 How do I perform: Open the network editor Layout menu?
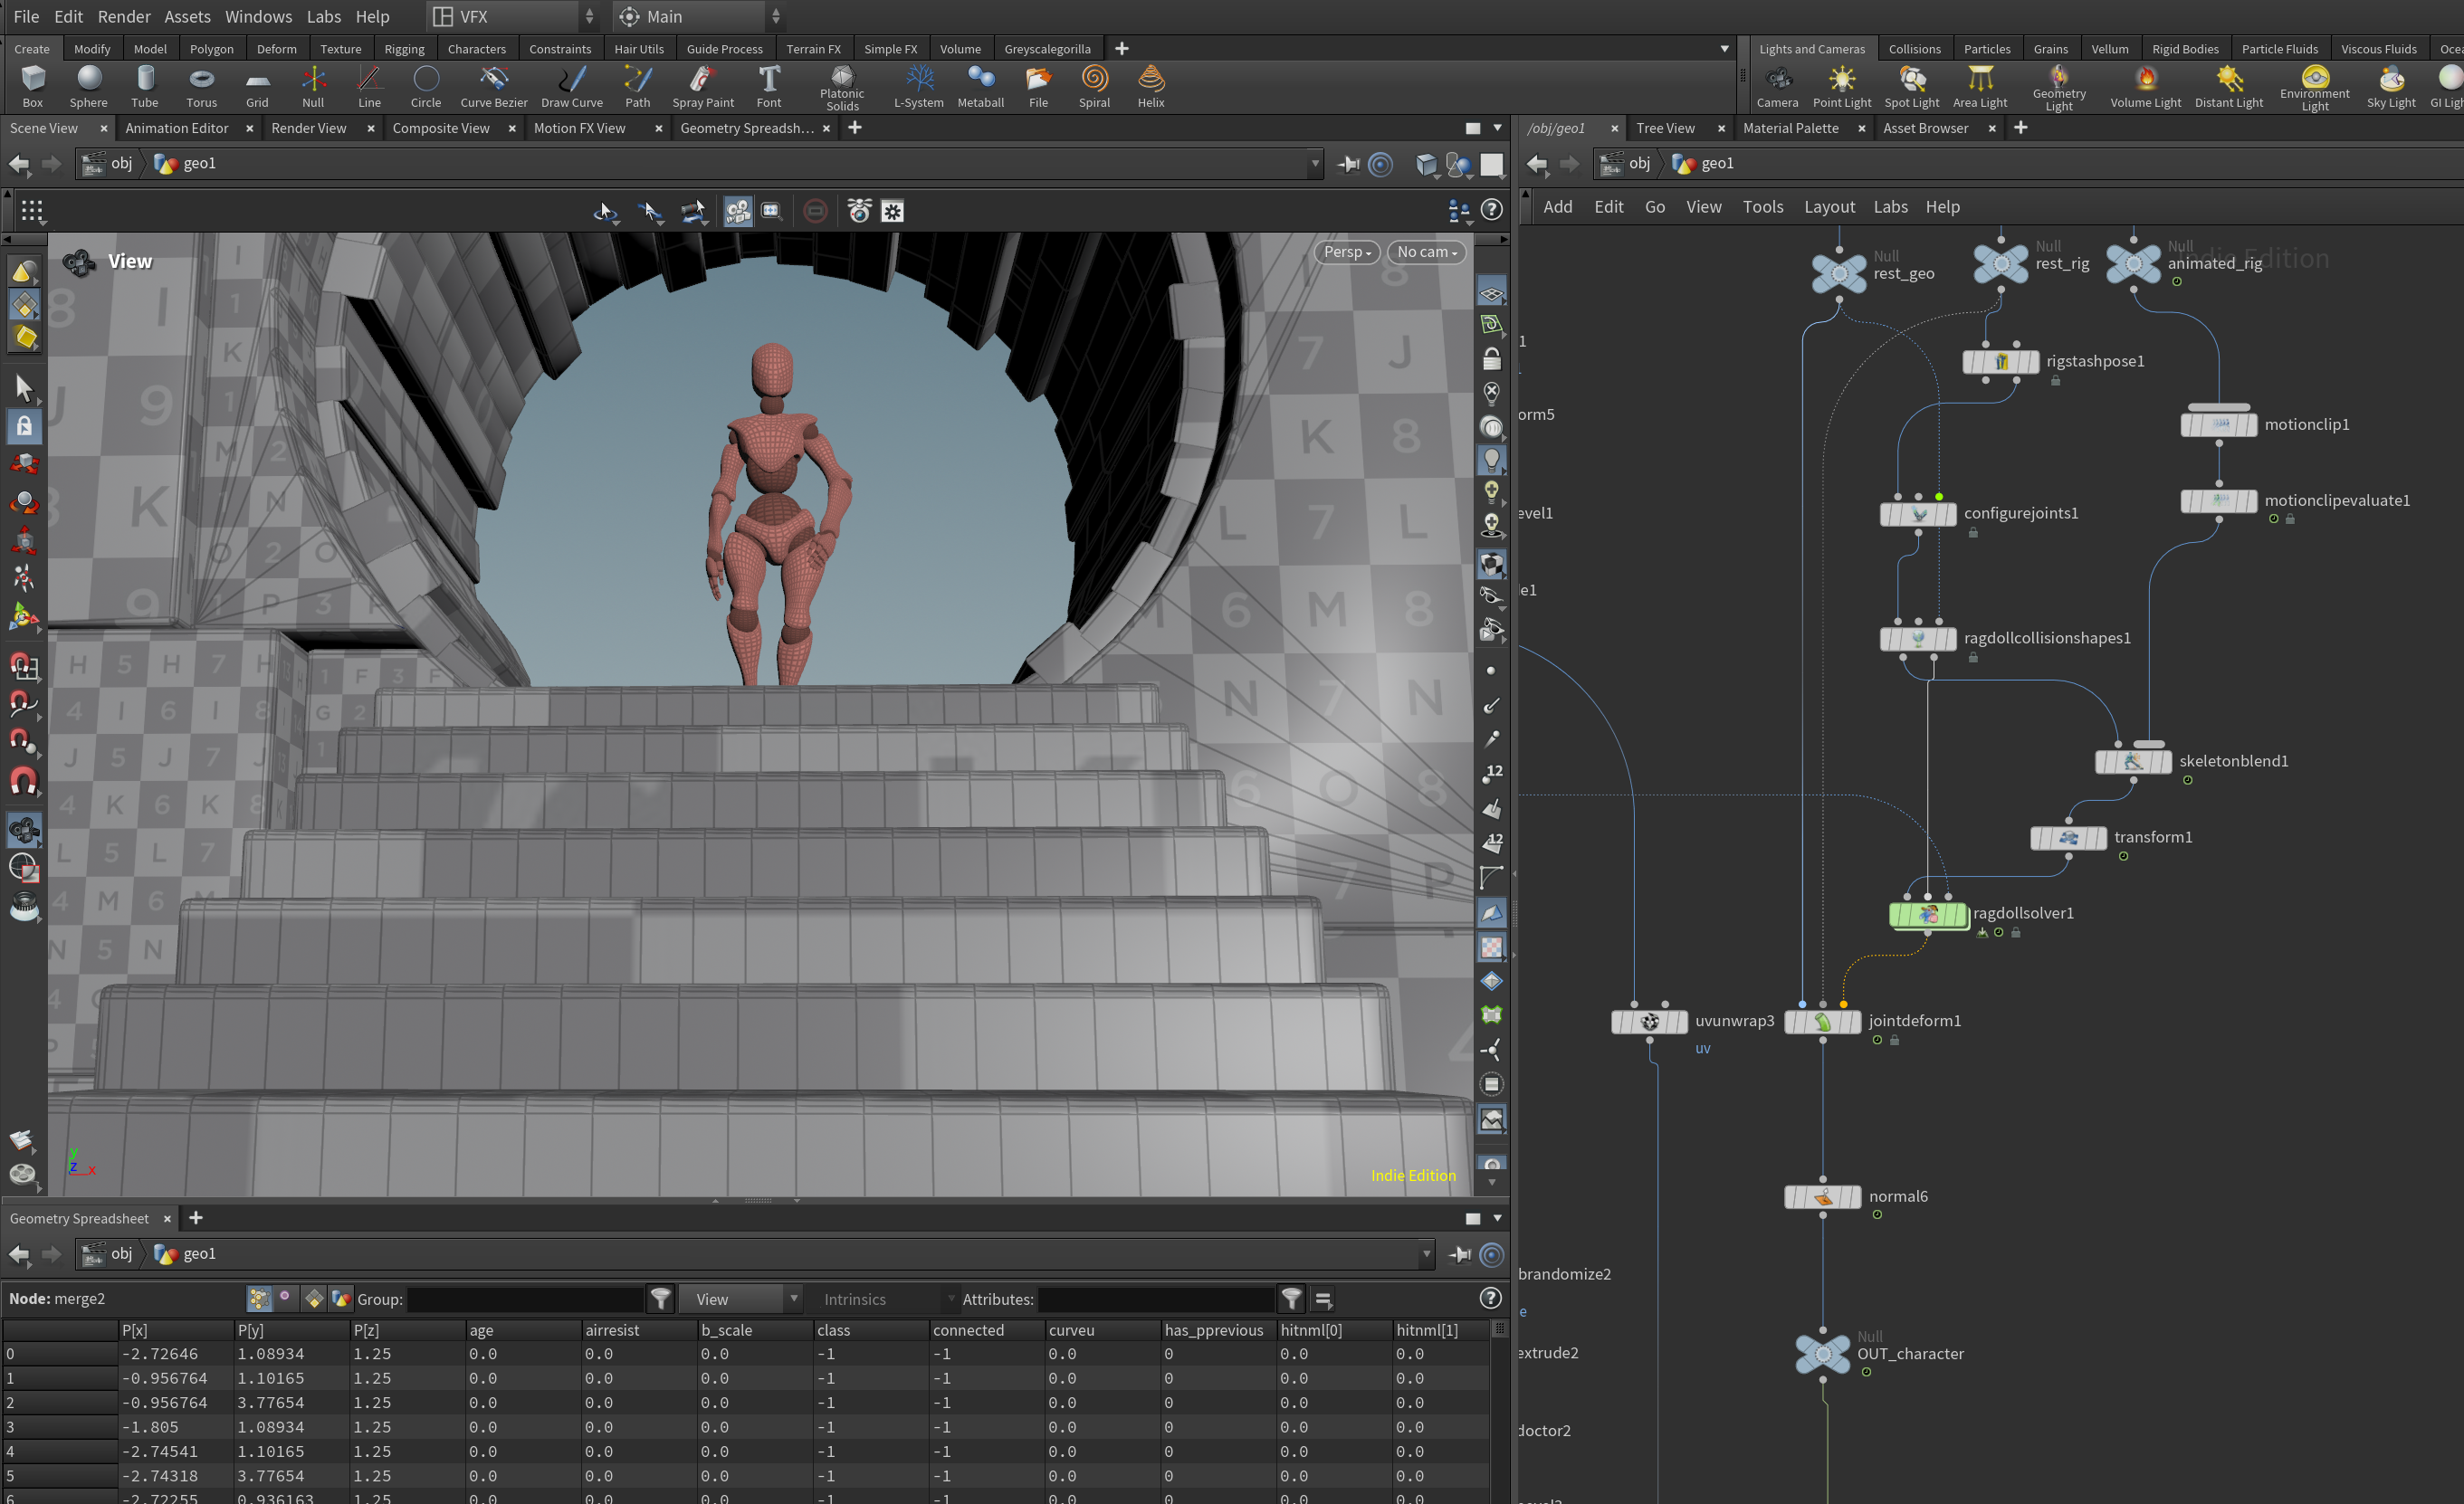1829,207
